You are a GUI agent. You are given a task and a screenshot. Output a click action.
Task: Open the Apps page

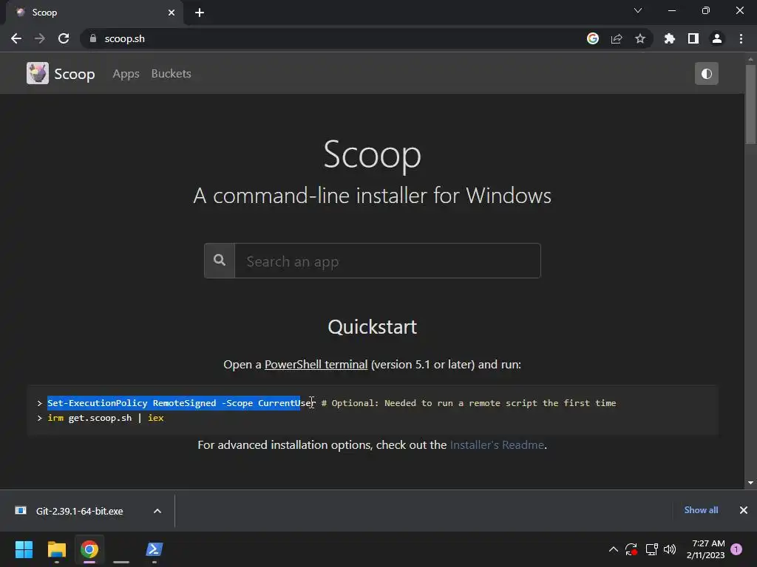[x=126, y=74]
